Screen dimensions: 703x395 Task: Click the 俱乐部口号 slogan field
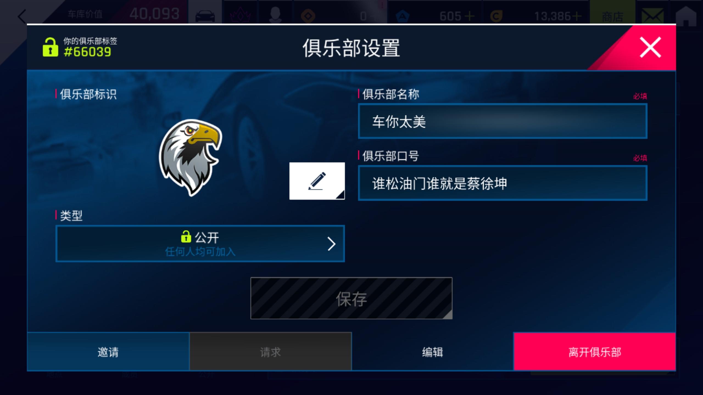[x=503, y=183]
